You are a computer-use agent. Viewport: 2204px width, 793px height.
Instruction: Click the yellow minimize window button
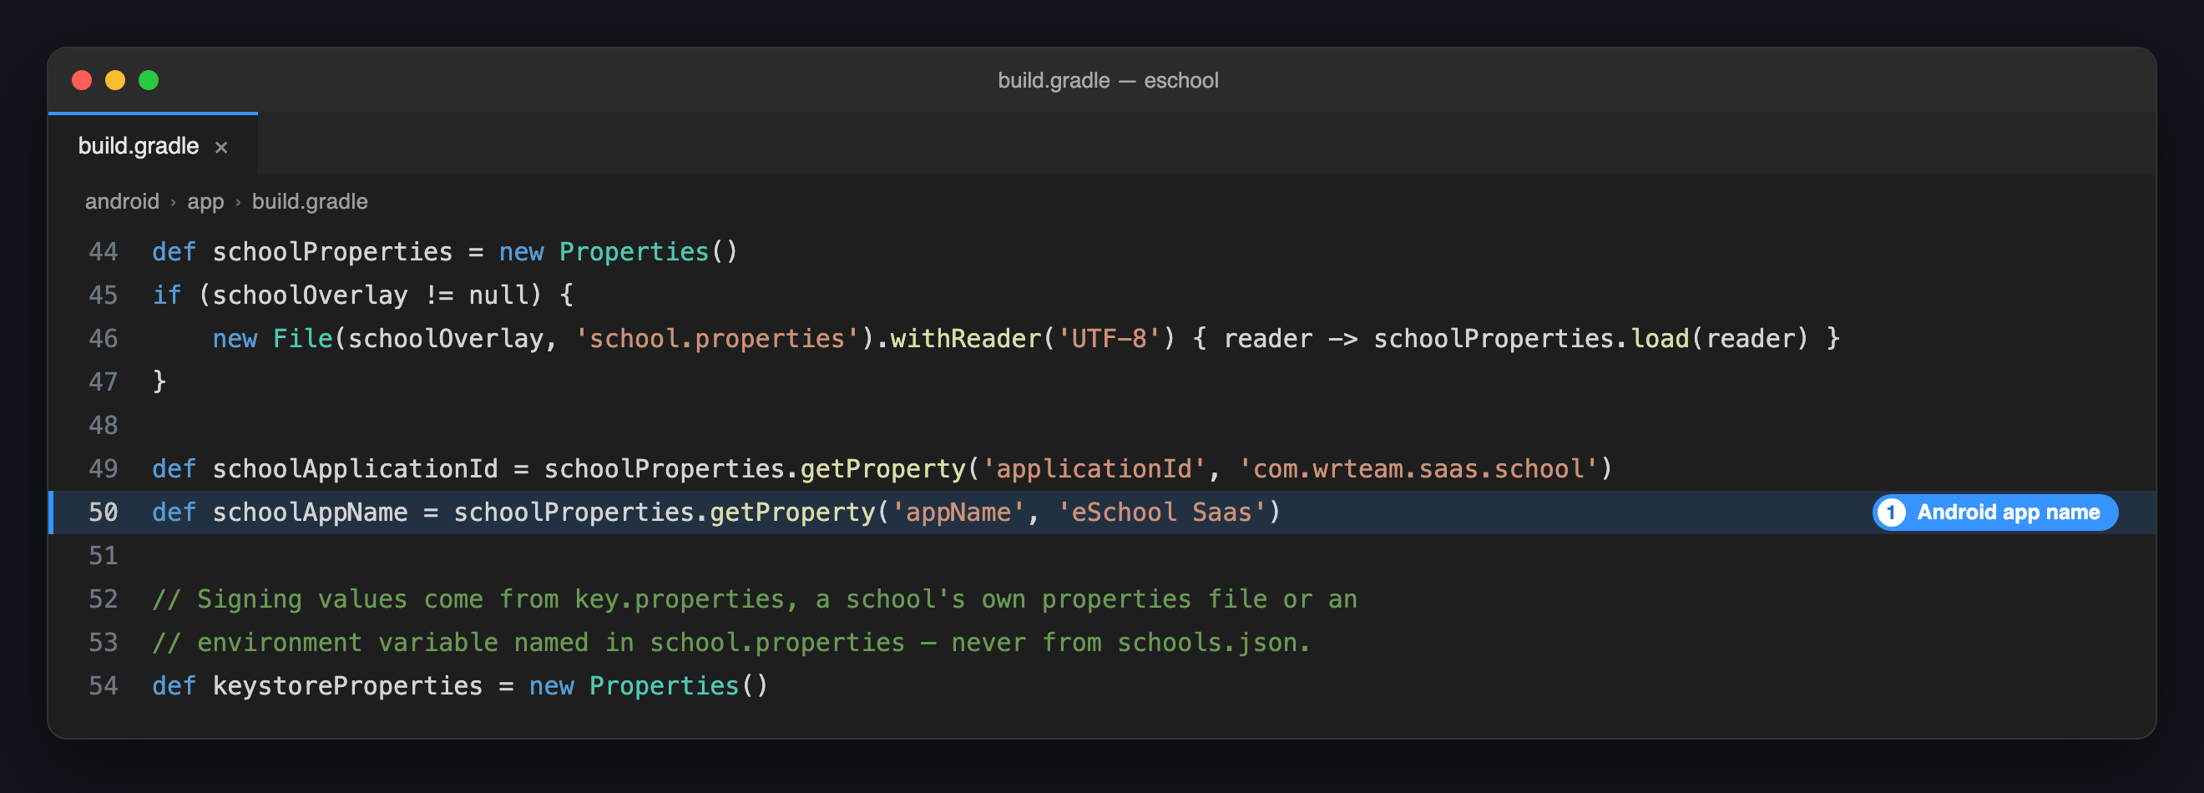tap(115, 80)
